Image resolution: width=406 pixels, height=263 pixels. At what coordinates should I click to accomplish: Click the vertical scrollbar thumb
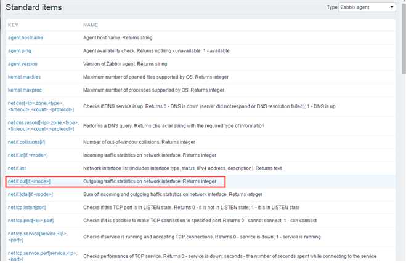(x=404, y=38)
